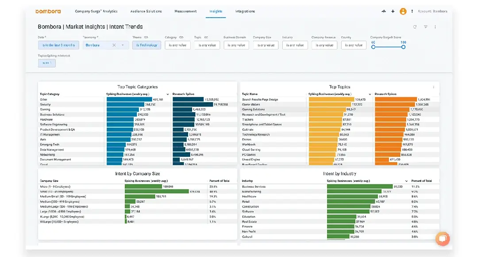
Task: Open the Company Revenue filter value
Action: [x=324, y=45]
